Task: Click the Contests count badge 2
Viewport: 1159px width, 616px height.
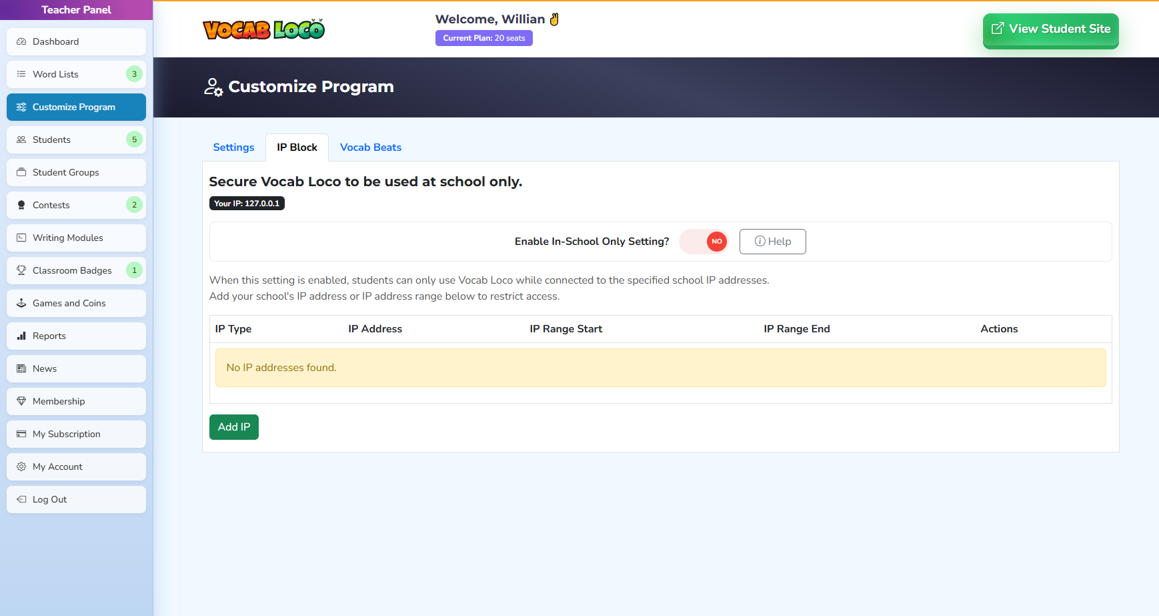Action: pyautogui.click(x=134, y=205)
